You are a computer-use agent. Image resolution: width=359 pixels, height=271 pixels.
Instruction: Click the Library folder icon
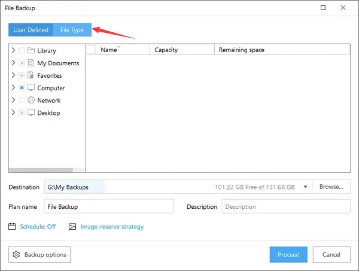click(31, 50)
